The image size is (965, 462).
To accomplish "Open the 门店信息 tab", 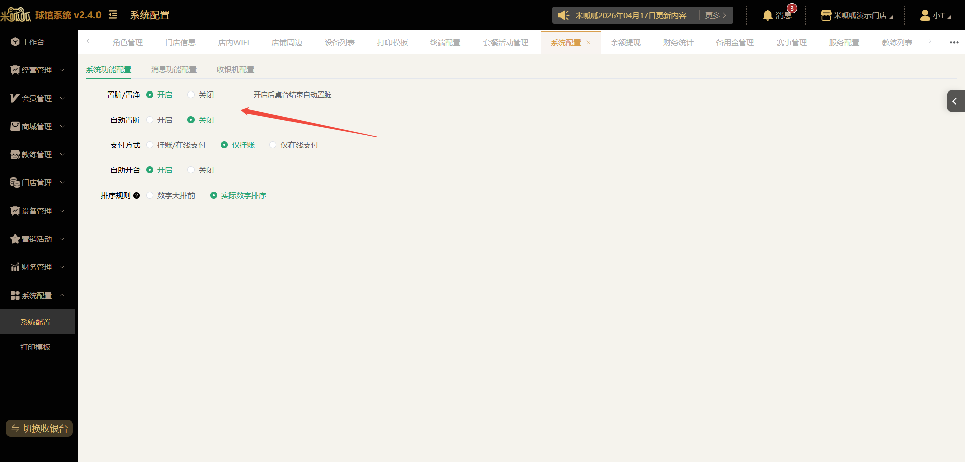I will (x=180, y=42).
